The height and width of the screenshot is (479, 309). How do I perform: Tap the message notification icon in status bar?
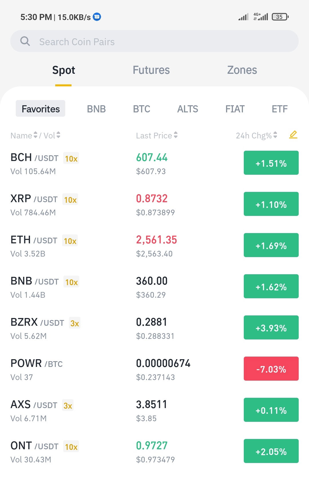click(x=97, y=17)
